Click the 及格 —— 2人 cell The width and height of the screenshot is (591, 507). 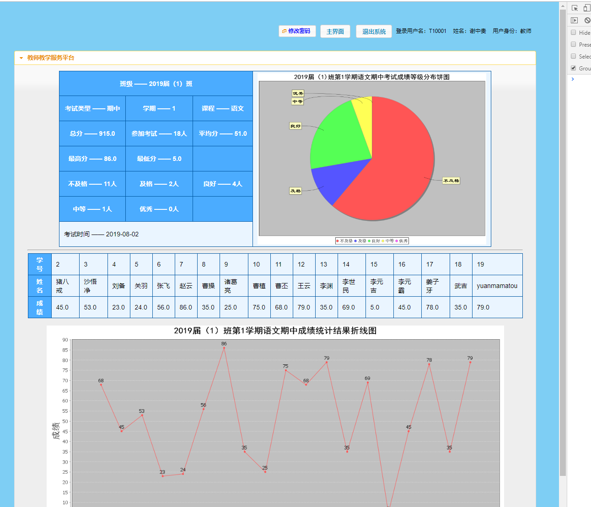click(x=159, y=184)
